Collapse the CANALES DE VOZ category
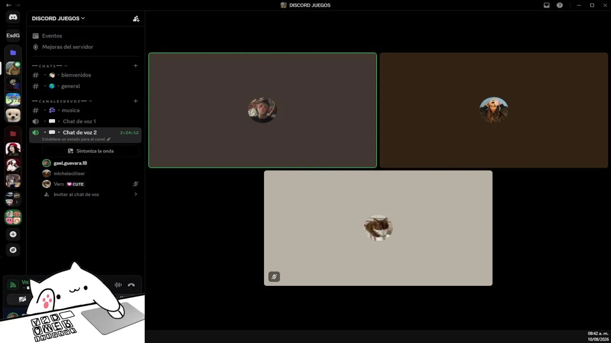Screen dimensions: 611x343 click(62, 101)
